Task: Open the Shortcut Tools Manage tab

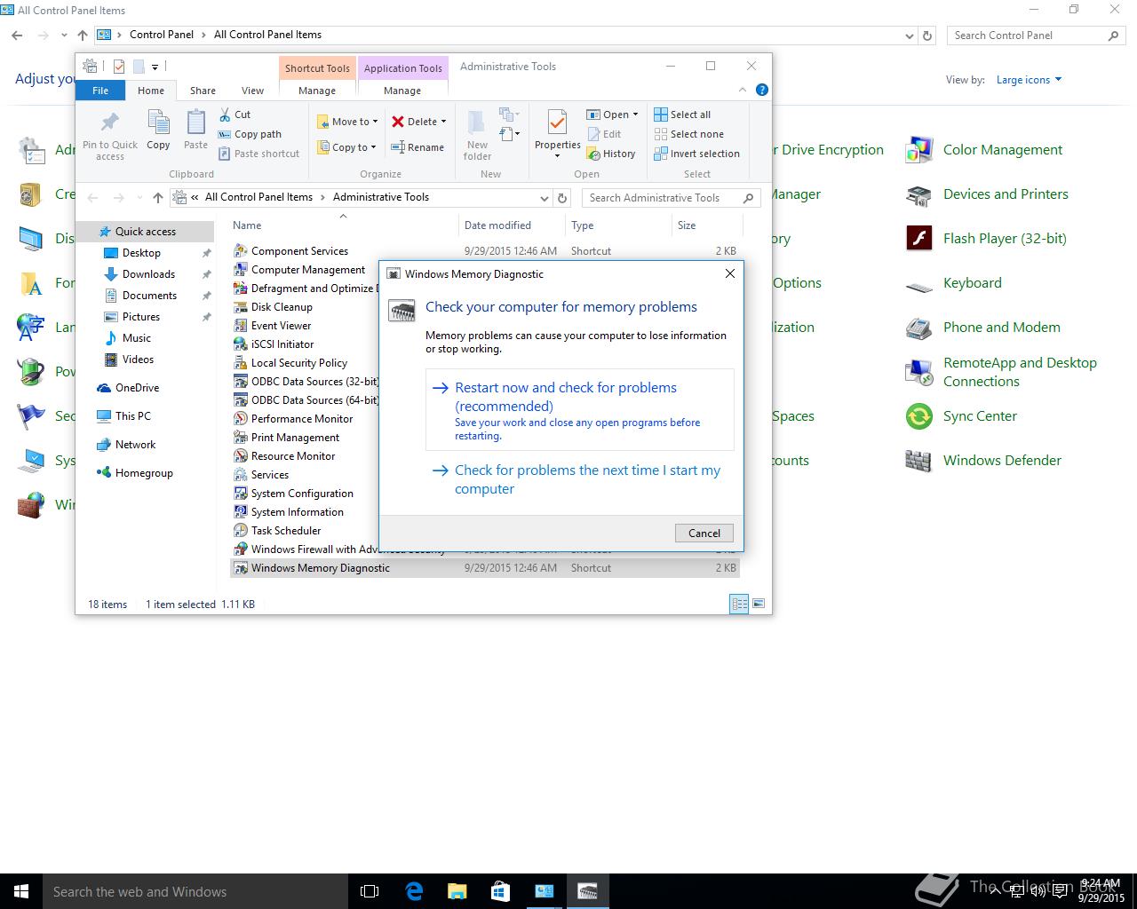Action: [317, 91]
